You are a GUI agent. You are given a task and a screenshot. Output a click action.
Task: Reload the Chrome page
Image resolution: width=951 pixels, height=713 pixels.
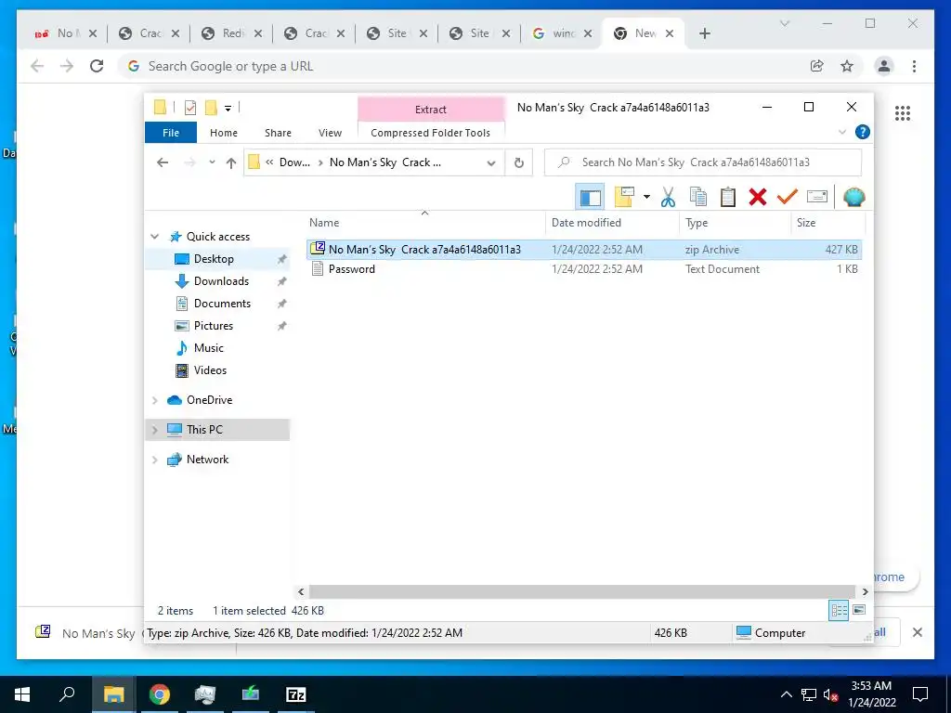pyautogui.click(x=97, y=66)
